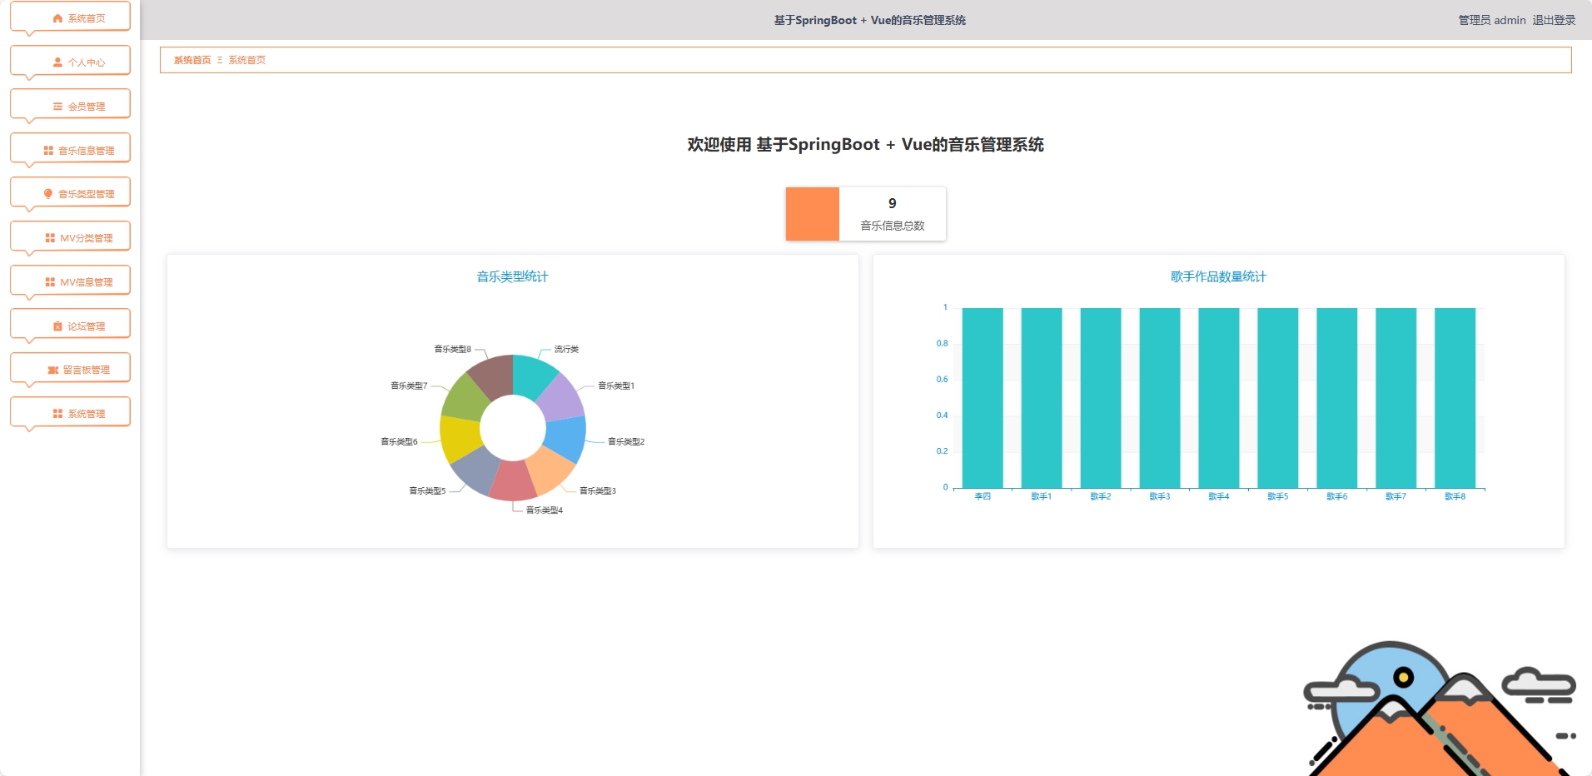Click the orange square on music total card
Image resolution: width=1592 pixels, height=776 pixels.
pyautogui.click(x=813, y=214)
